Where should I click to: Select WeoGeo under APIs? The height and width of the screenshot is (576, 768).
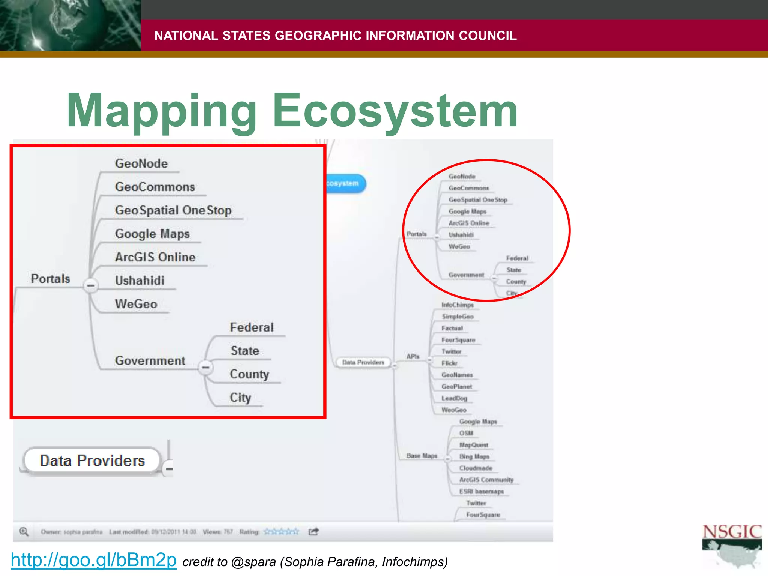(454, 410)
